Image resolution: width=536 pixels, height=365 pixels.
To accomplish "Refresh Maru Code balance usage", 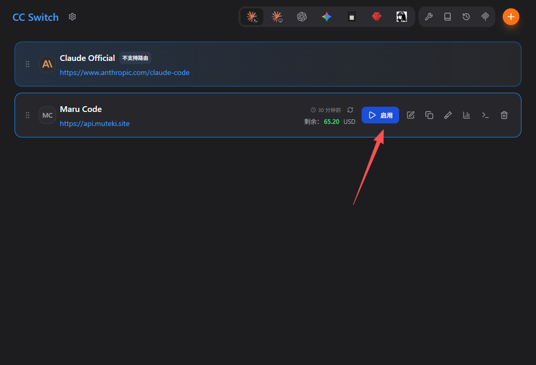I will tap(350, 110).
